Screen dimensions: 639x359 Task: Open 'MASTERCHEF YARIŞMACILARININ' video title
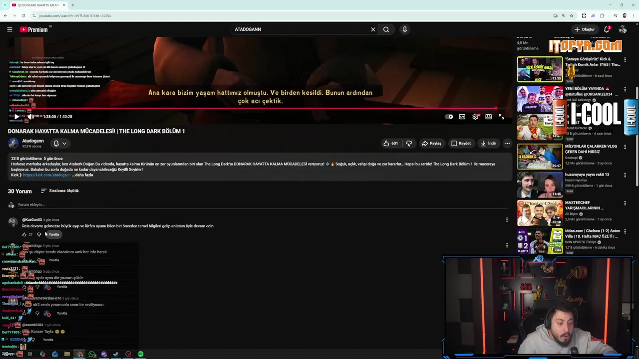point(584,205)
